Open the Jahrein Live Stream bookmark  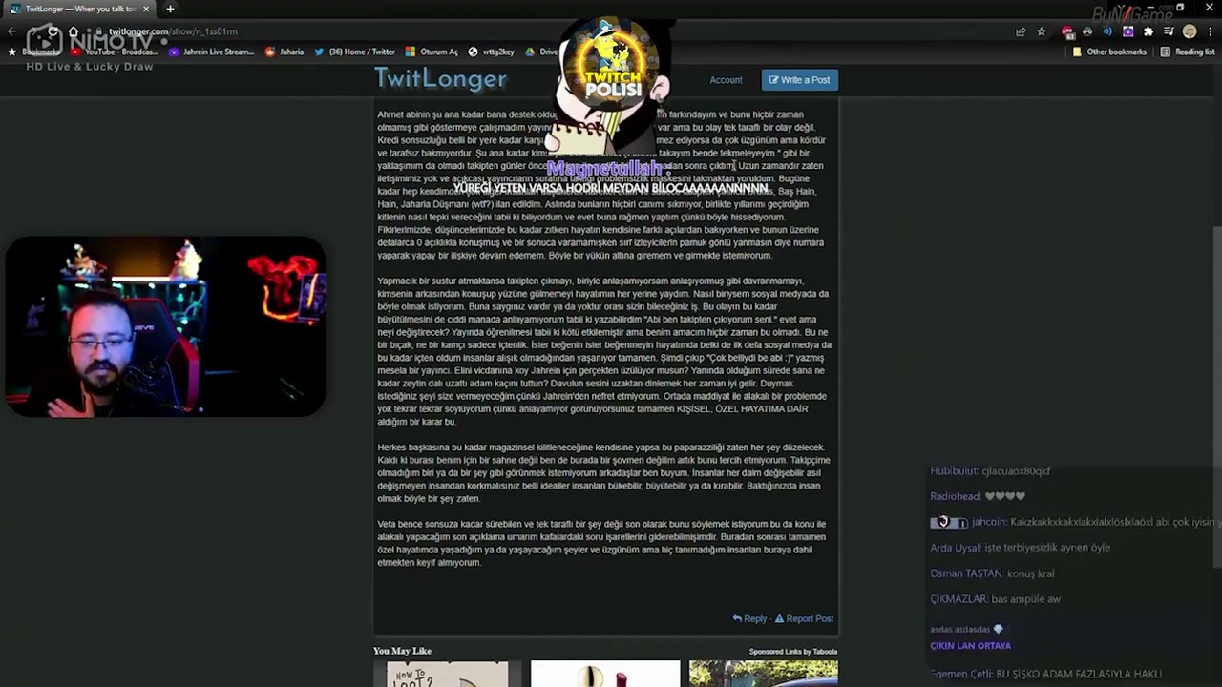[x=212, y=52]
